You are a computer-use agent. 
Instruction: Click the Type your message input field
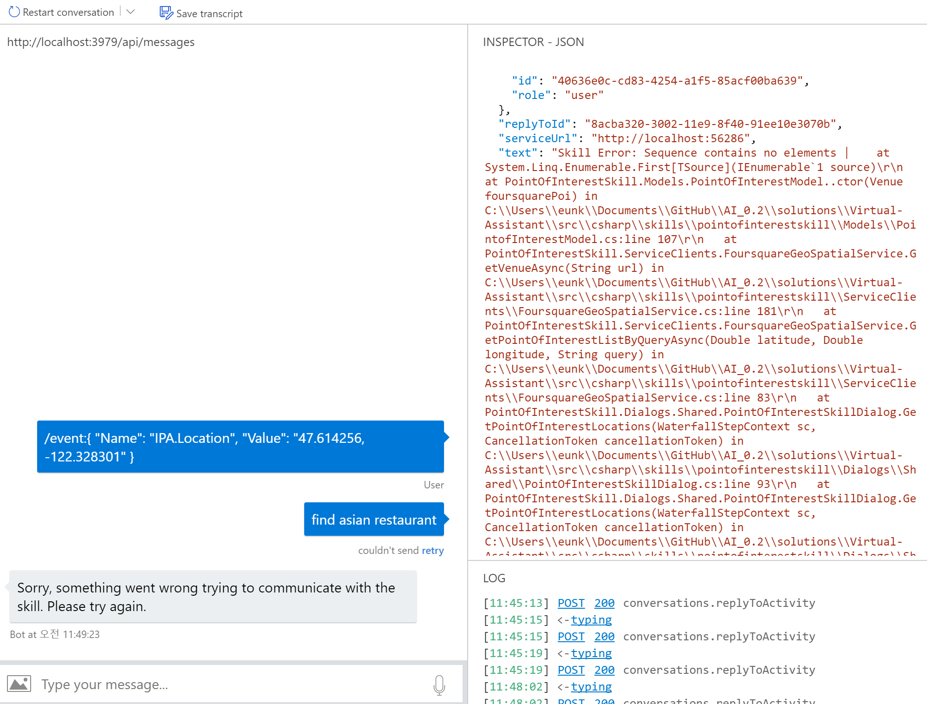tap(186, 684)
